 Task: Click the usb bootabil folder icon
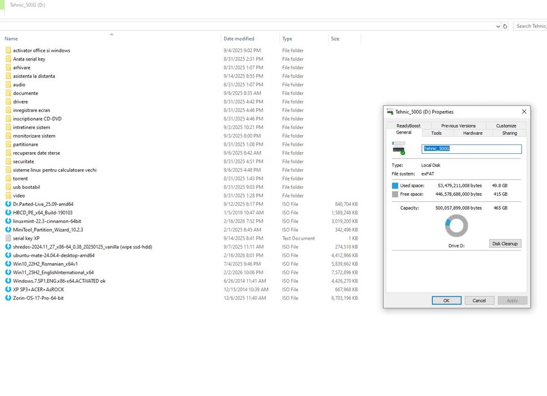[x=8, y=187]
